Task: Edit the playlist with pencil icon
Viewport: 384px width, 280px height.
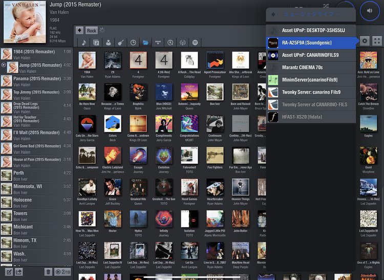Action: coord(9,272)
